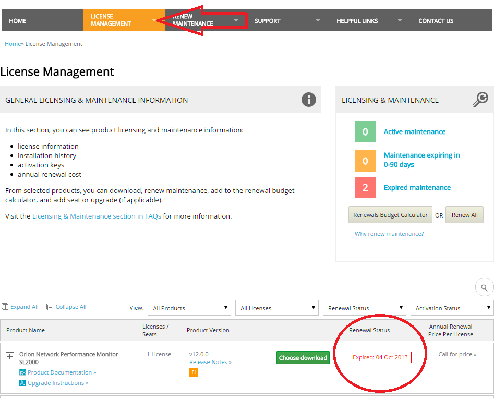
Task: Click the info icon on General Licensing panel
Action: point(309,100)
